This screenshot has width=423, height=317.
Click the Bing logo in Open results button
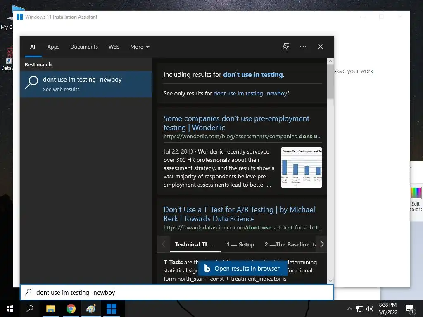[207, 268]
